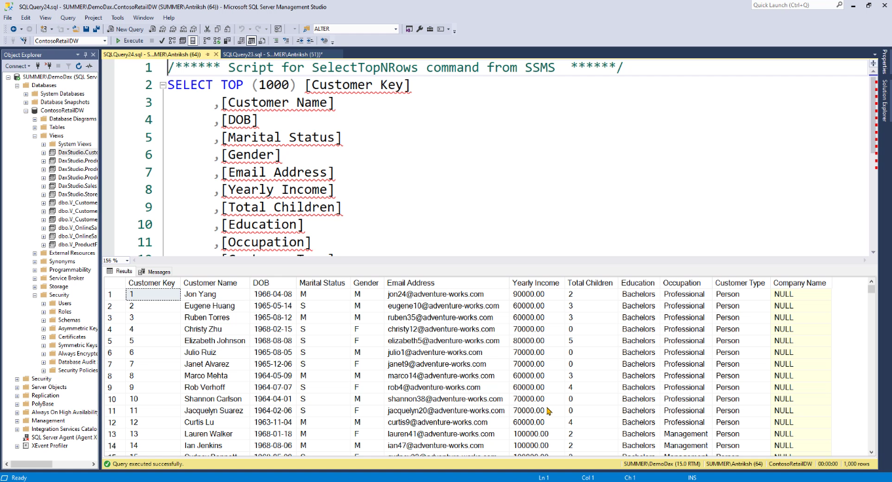Screen dimensions: 892x482
Task: Comment out the selected lines icon
Action: [276, 41]
